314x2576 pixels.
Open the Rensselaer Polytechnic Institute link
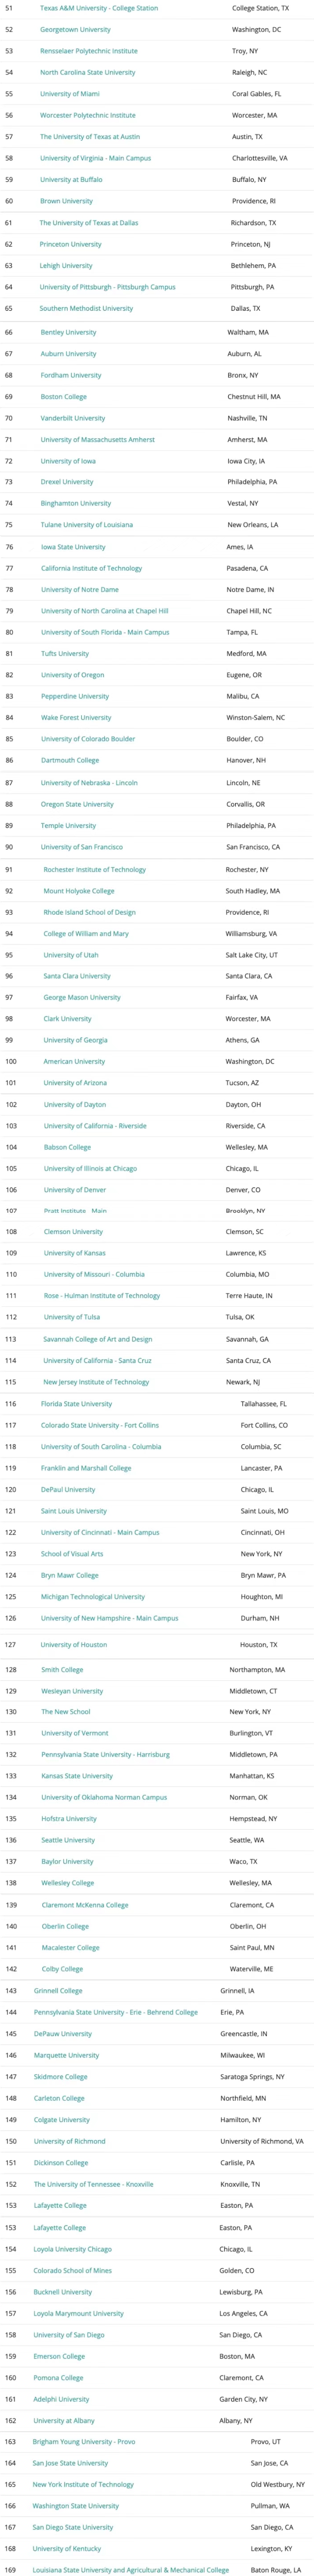point(89,51)
